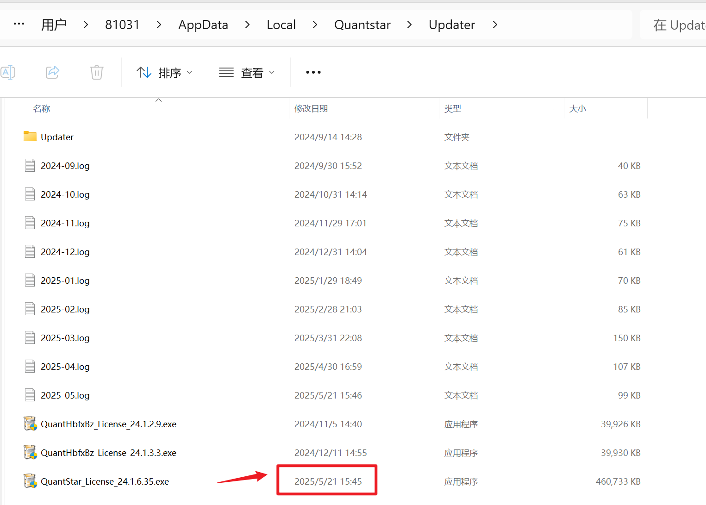Select QuantStar_License_24.1.6.35.exe file name
This screenshot has height=505, width=706.
[x=105, y=481]
